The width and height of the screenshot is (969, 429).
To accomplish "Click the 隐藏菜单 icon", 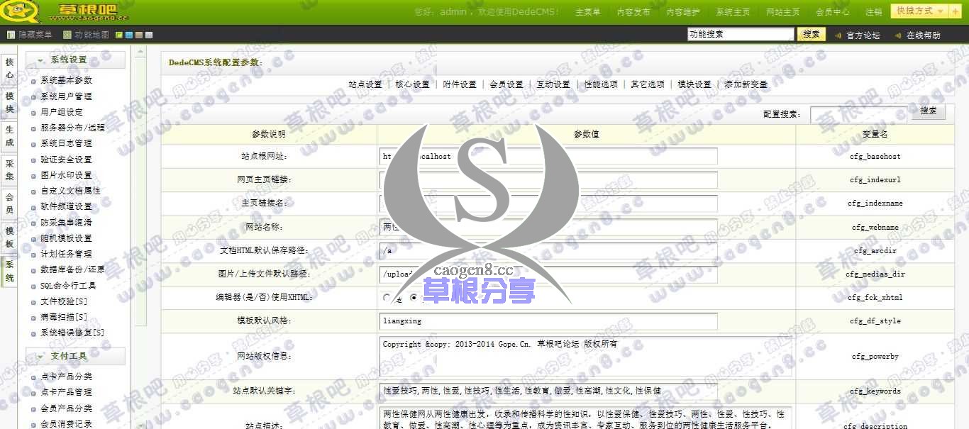I will [x=11, y=34].
